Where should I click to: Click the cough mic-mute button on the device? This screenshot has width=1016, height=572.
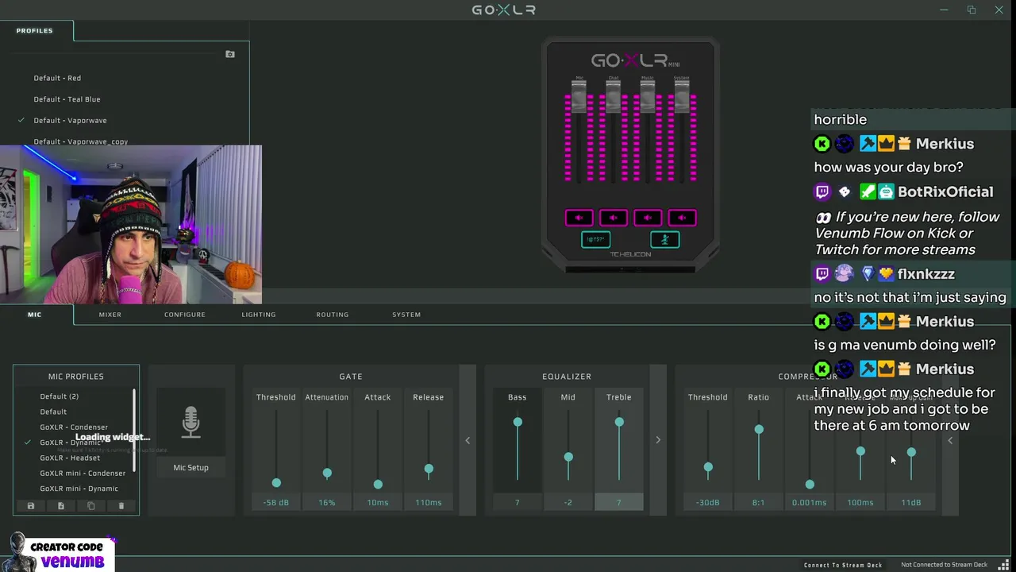tap(665, 239)
